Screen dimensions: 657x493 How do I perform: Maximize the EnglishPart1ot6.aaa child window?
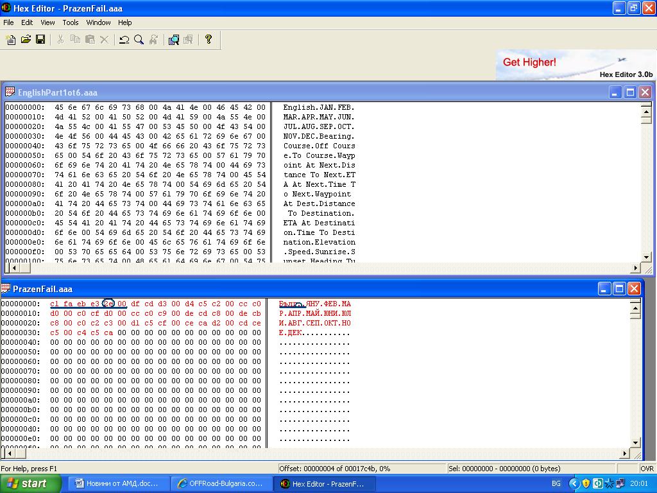630,92
